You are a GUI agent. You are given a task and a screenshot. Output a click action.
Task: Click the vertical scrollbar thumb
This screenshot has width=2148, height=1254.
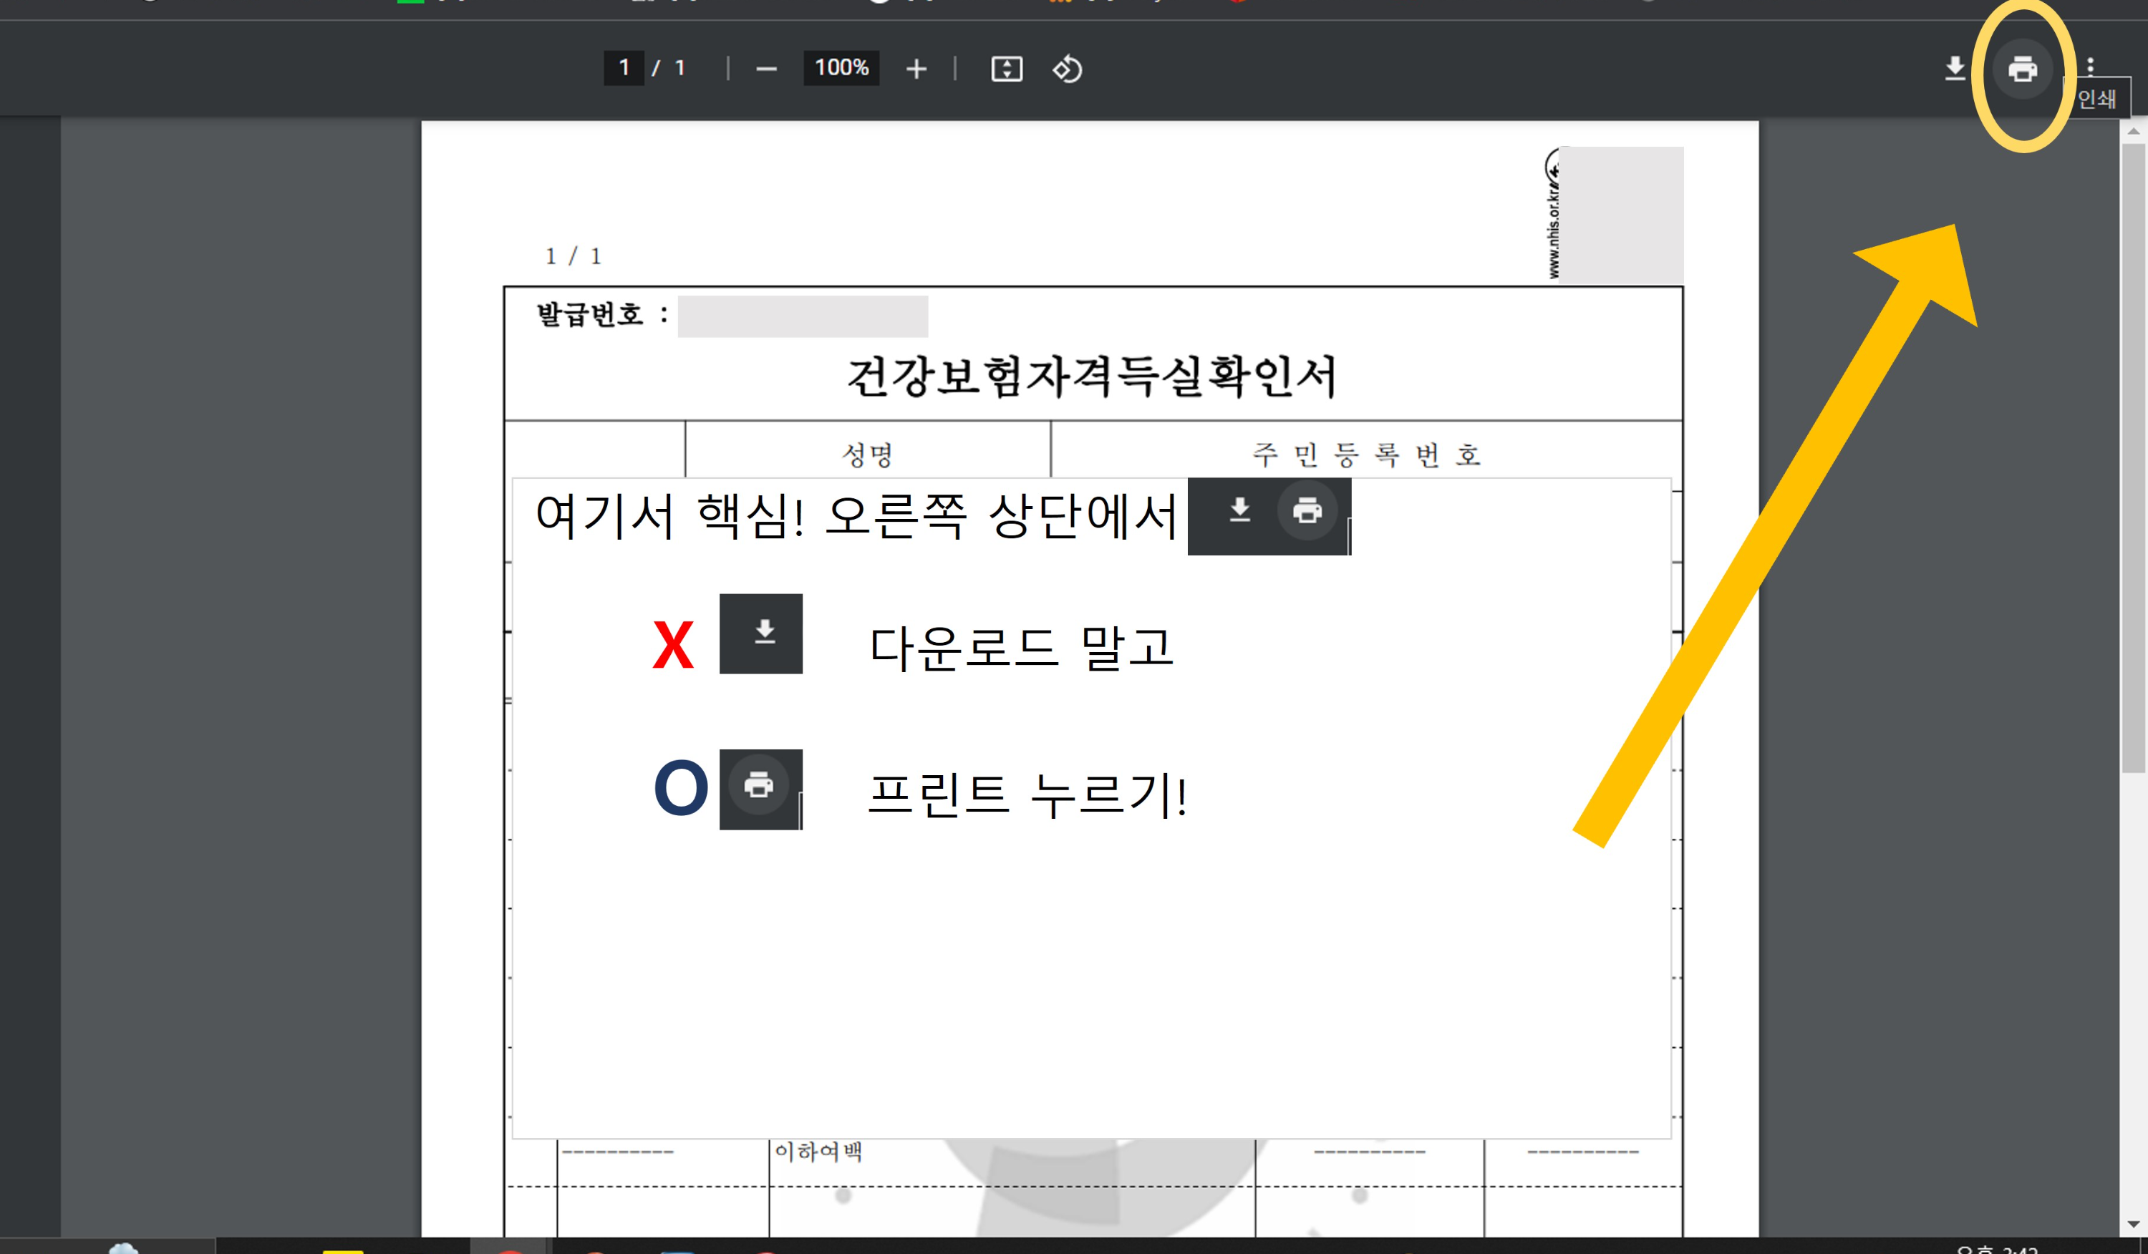[2133, 458]
